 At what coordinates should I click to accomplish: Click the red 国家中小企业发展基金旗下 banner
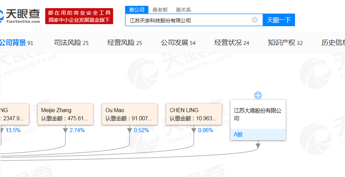[x=79, y=16]
